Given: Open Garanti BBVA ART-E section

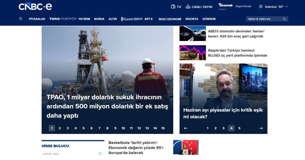Looking at the screenshot, I should tap(137, 19).
